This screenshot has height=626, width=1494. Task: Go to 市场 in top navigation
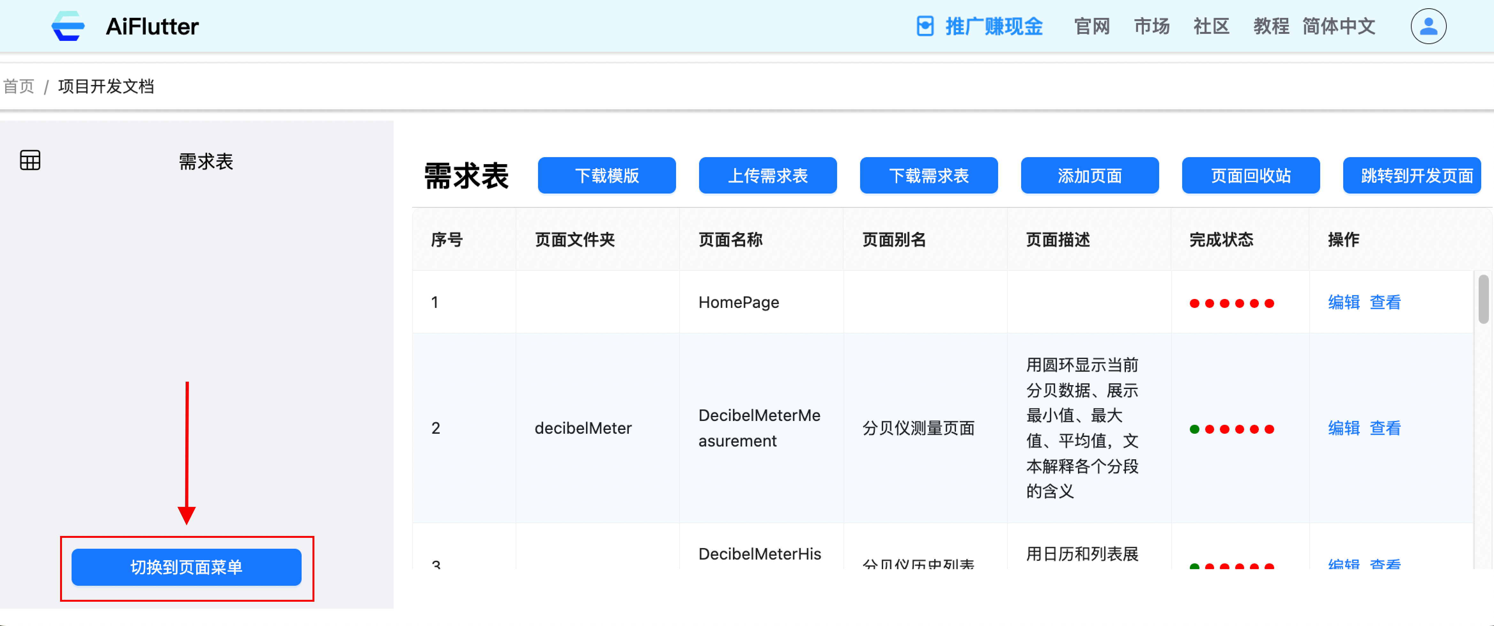click(1151, 26)
